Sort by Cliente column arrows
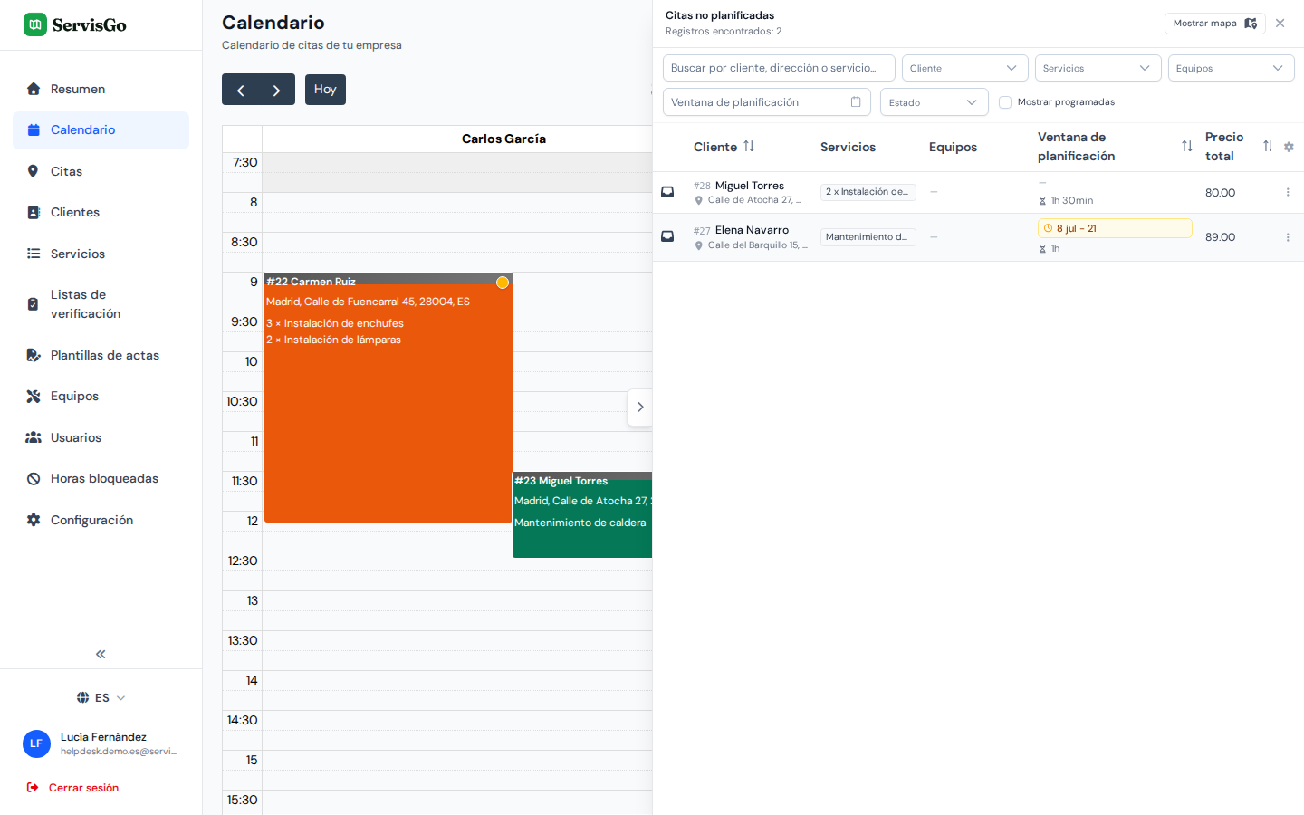Screen dimensions: 1304x815 [x=749, y=146]
